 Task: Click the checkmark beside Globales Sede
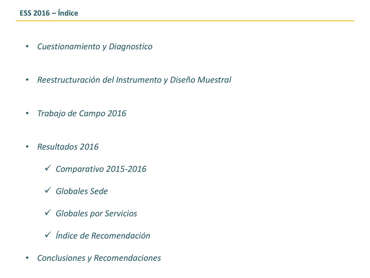(x=48, y=190)
